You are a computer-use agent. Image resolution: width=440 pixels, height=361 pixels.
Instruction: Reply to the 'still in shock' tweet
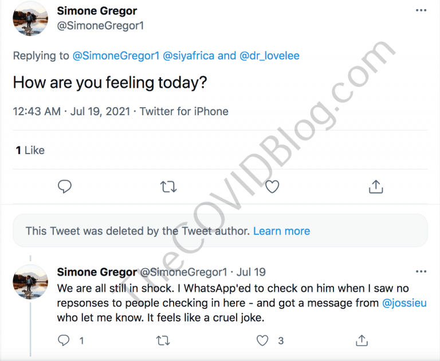point(64,340)
